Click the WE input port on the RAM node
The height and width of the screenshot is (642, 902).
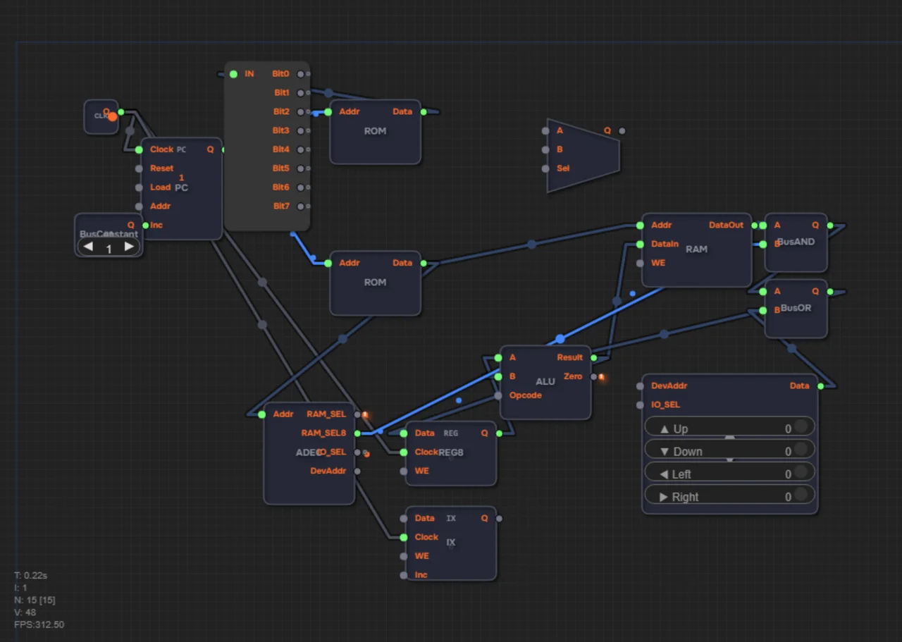[x=640, y=264]
